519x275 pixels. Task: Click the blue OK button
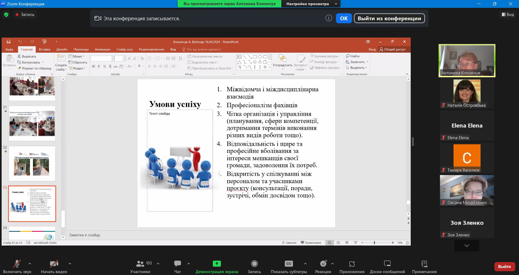point(344,18)
